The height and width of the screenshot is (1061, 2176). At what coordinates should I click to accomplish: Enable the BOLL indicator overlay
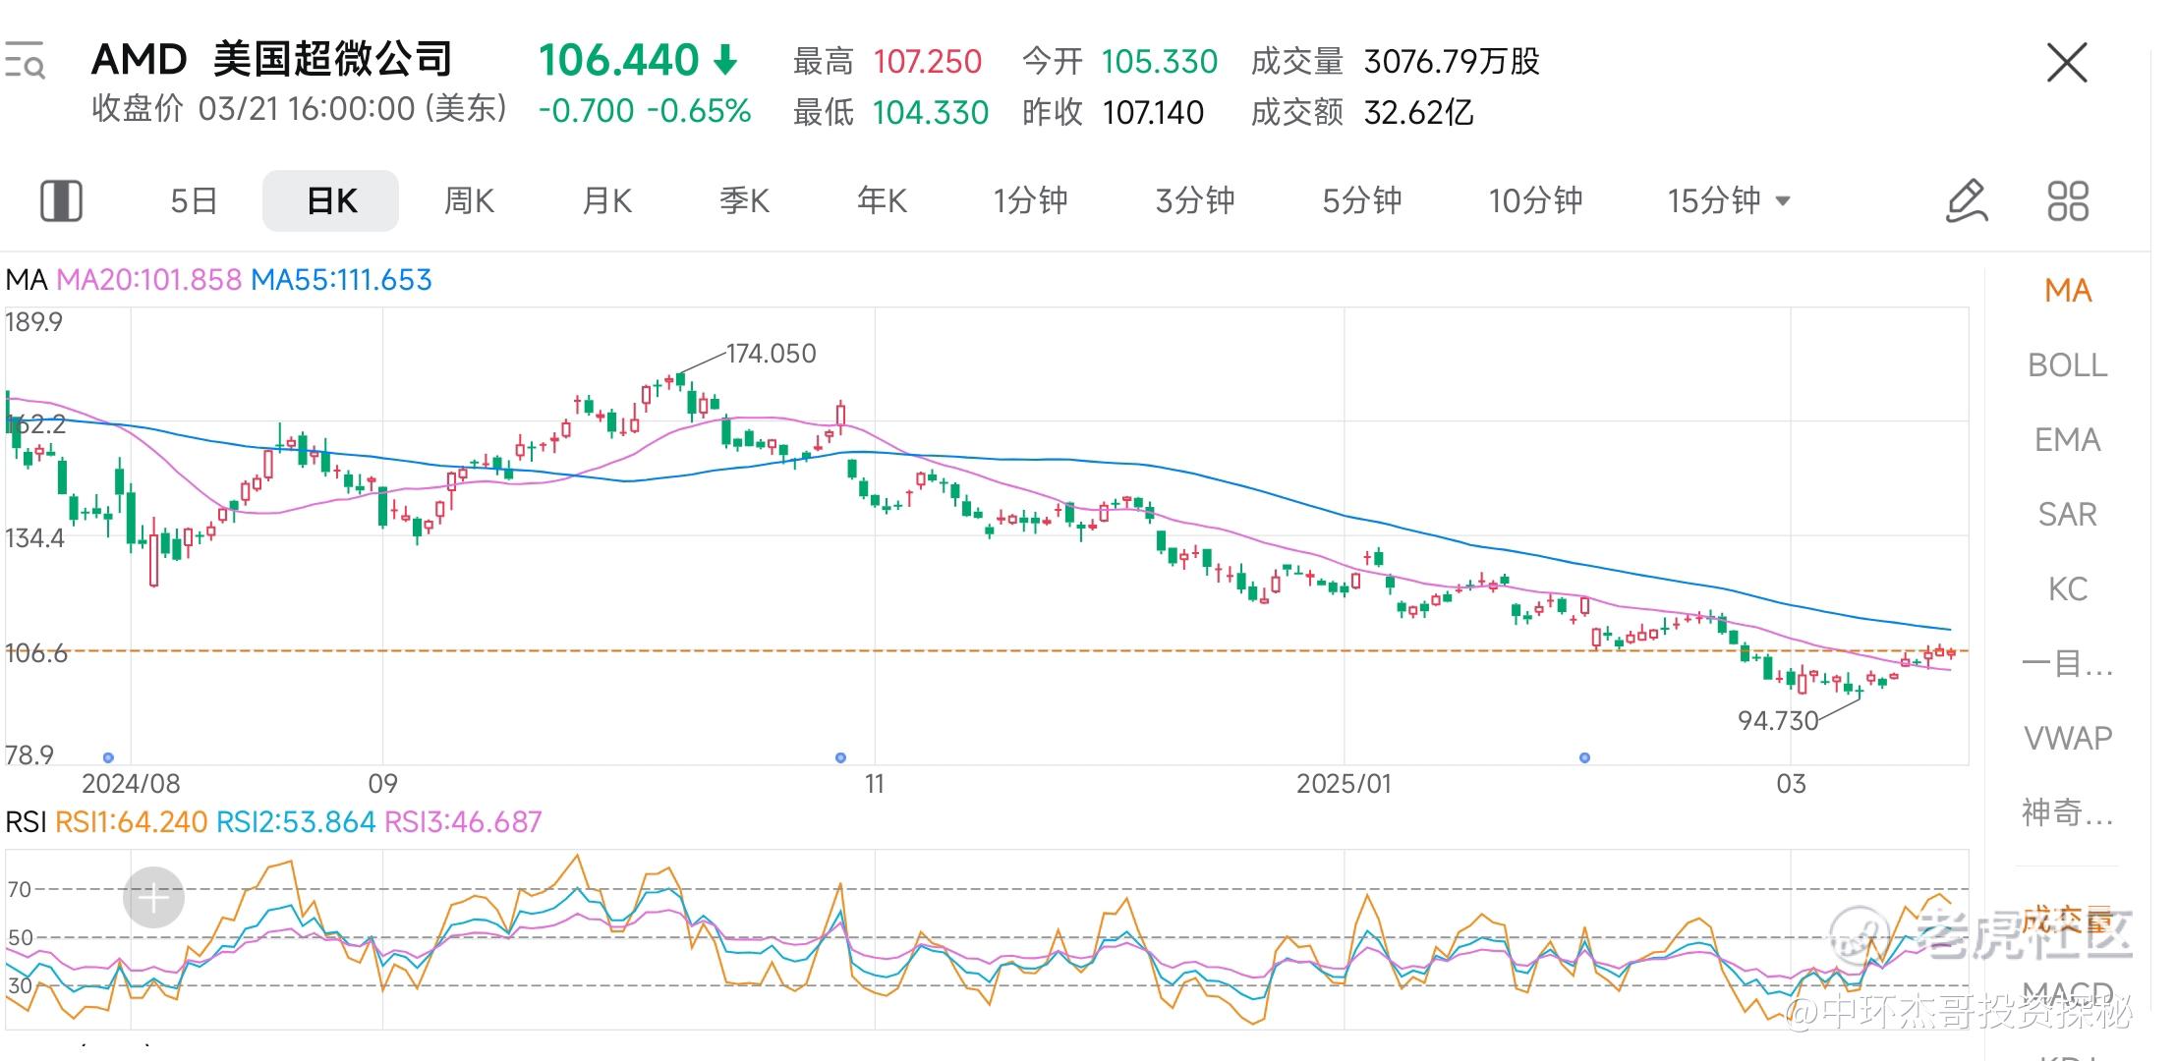[2067, 365]
